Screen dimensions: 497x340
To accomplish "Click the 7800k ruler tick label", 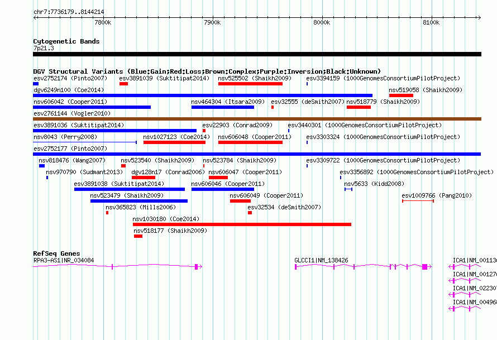I will [x=103, y=22].
